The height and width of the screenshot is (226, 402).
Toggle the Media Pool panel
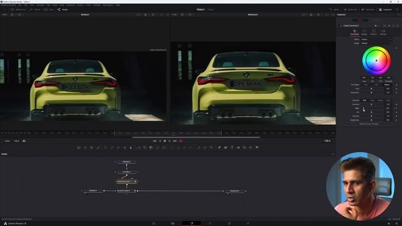(18, 9)
